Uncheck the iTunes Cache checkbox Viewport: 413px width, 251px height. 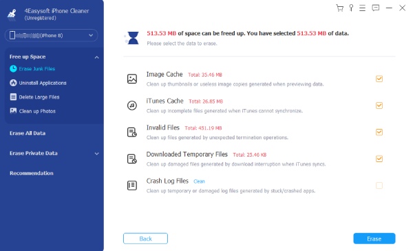[x=379, y=106]
